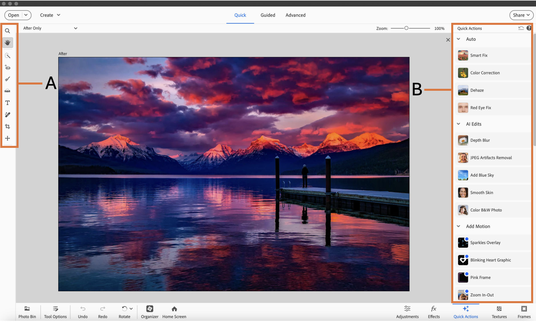Click the Redo button
Image resolution: width=536 pixels, height=322 pixels.
tap(103, 312)
